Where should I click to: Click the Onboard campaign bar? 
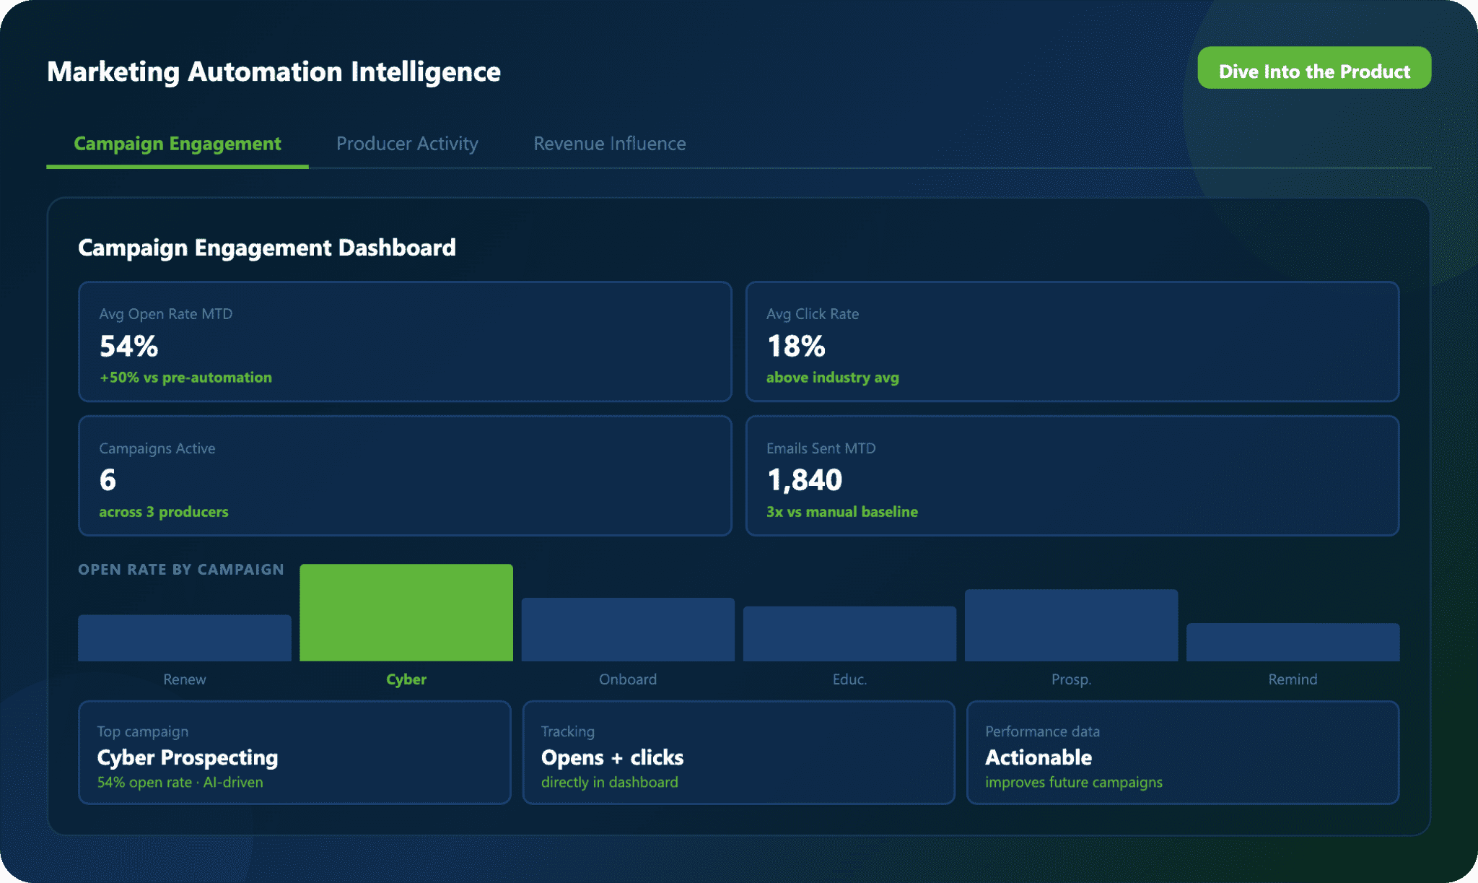(x=628, y=629)
